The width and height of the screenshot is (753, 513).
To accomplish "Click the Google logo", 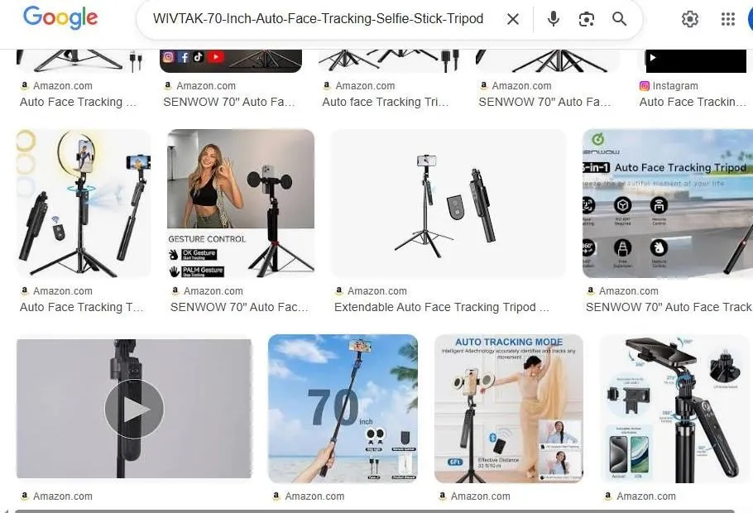I will tap(60, 18).
